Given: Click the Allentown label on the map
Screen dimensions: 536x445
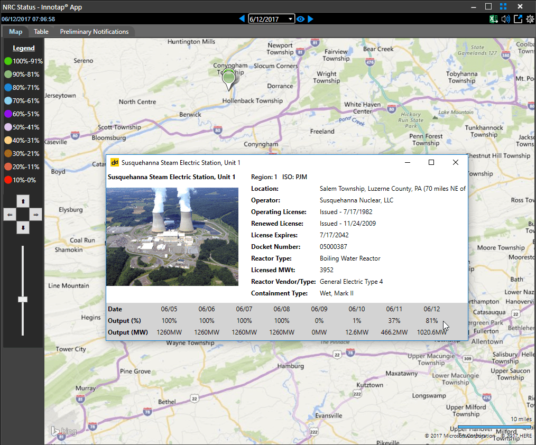Looking at the screenshot, I should (x=487, y=341).
